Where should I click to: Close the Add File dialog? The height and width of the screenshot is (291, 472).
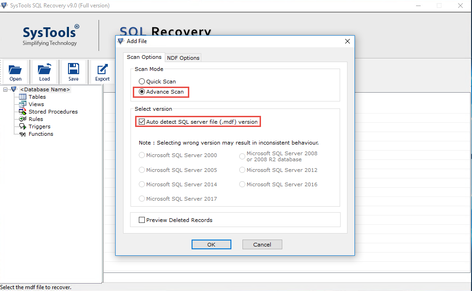pos(348,41)
